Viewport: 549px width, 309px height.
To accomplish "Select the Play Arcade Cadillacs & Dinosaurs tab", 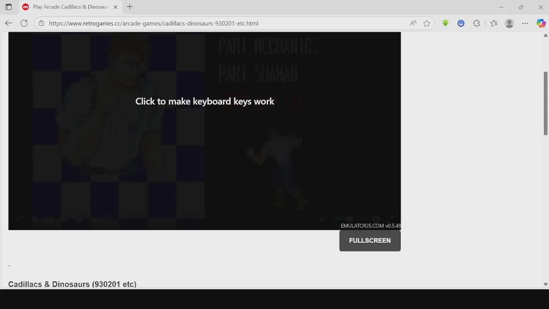I will [70, 7].
